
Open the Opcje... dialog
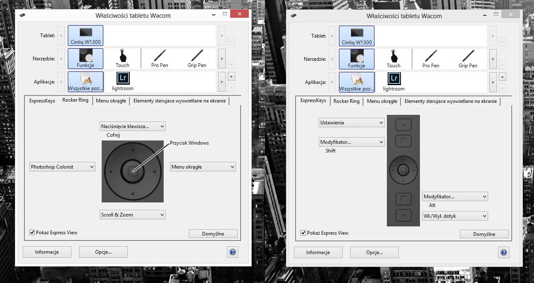(103, 252)
